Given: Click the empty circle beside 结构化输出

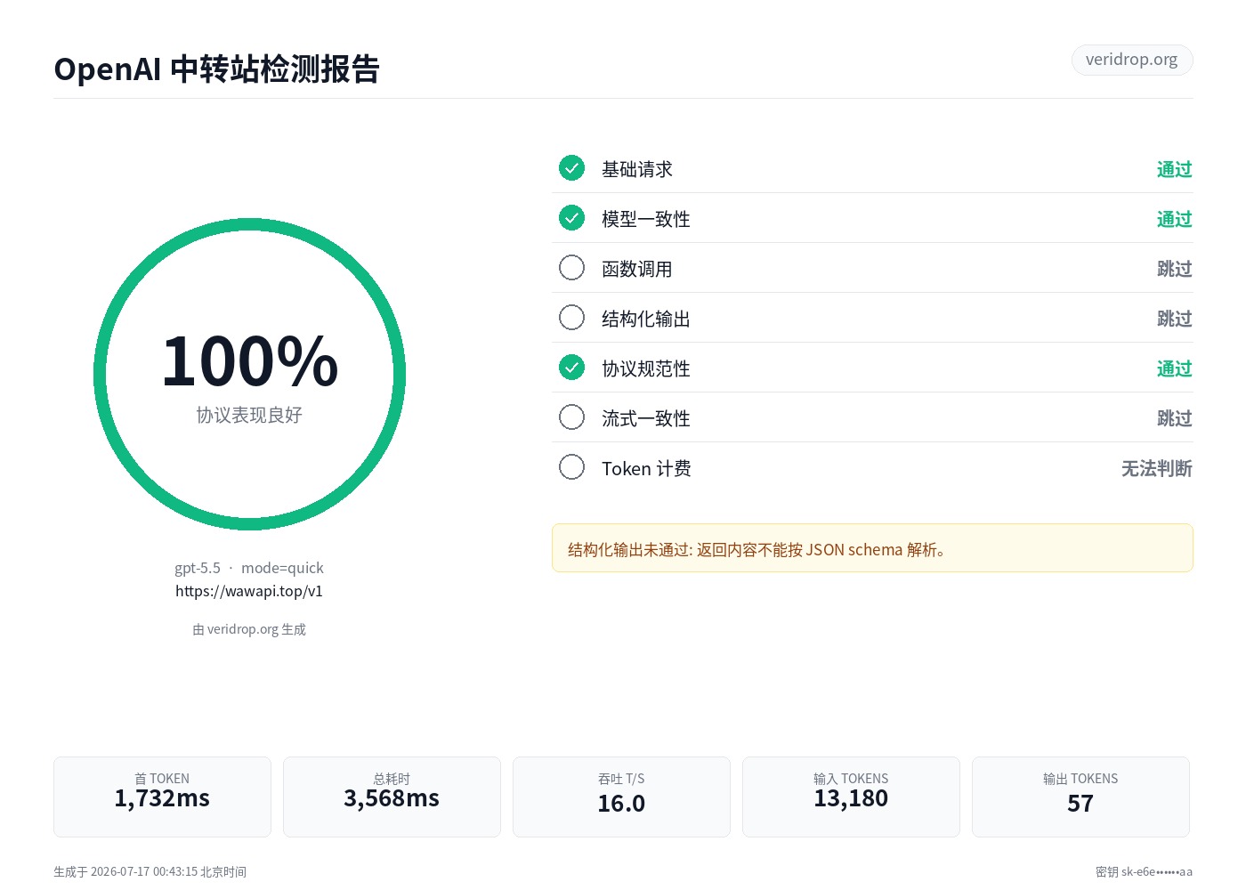Looking at the screenshot, I should click(571, 317).
